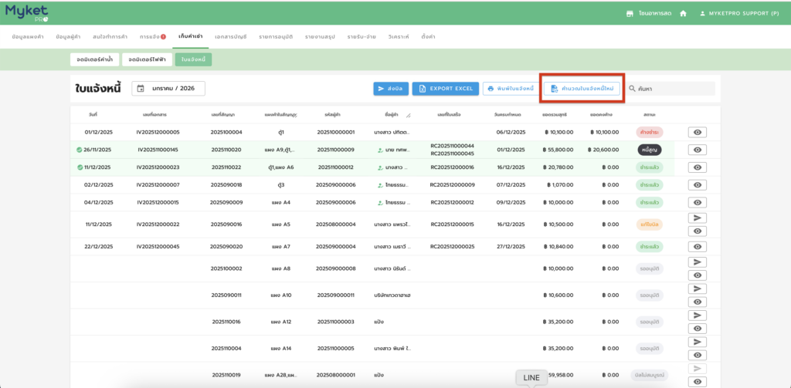Click the Myket Pro logo

[26, 13]
